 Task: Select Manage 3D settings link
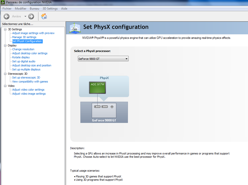[x=24, y=37]
